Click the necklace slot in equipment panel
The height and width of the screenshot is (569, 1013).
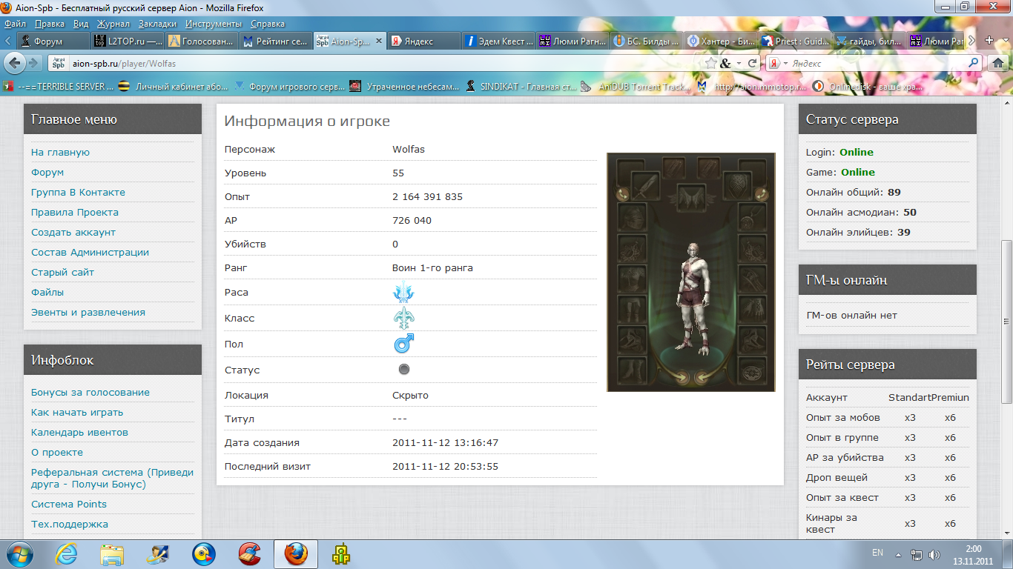pos(750,218)
